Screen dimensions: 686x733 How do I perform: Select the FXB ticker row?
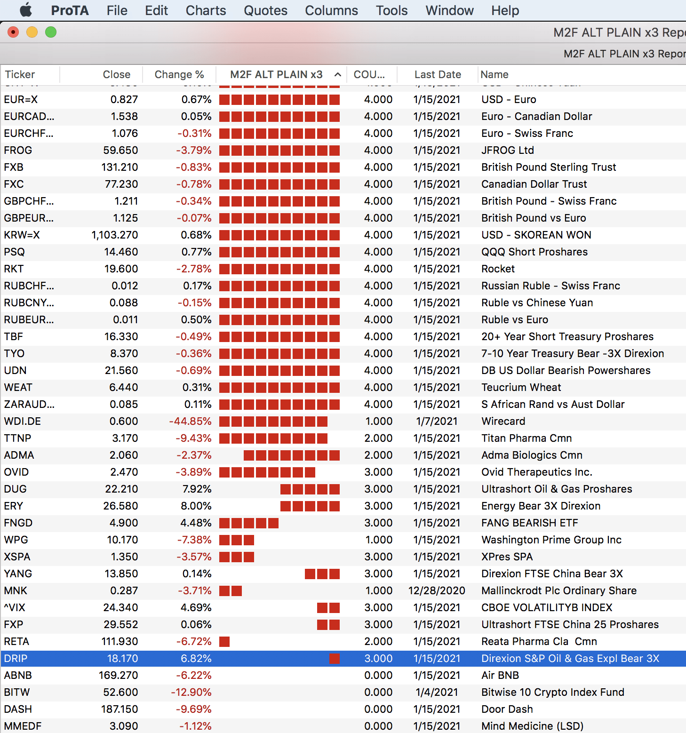[x=343, y=167]
